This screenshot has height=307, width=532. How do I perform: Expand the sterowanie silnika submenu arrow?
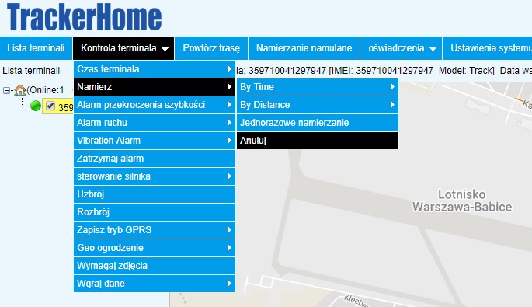pos(229,176)
